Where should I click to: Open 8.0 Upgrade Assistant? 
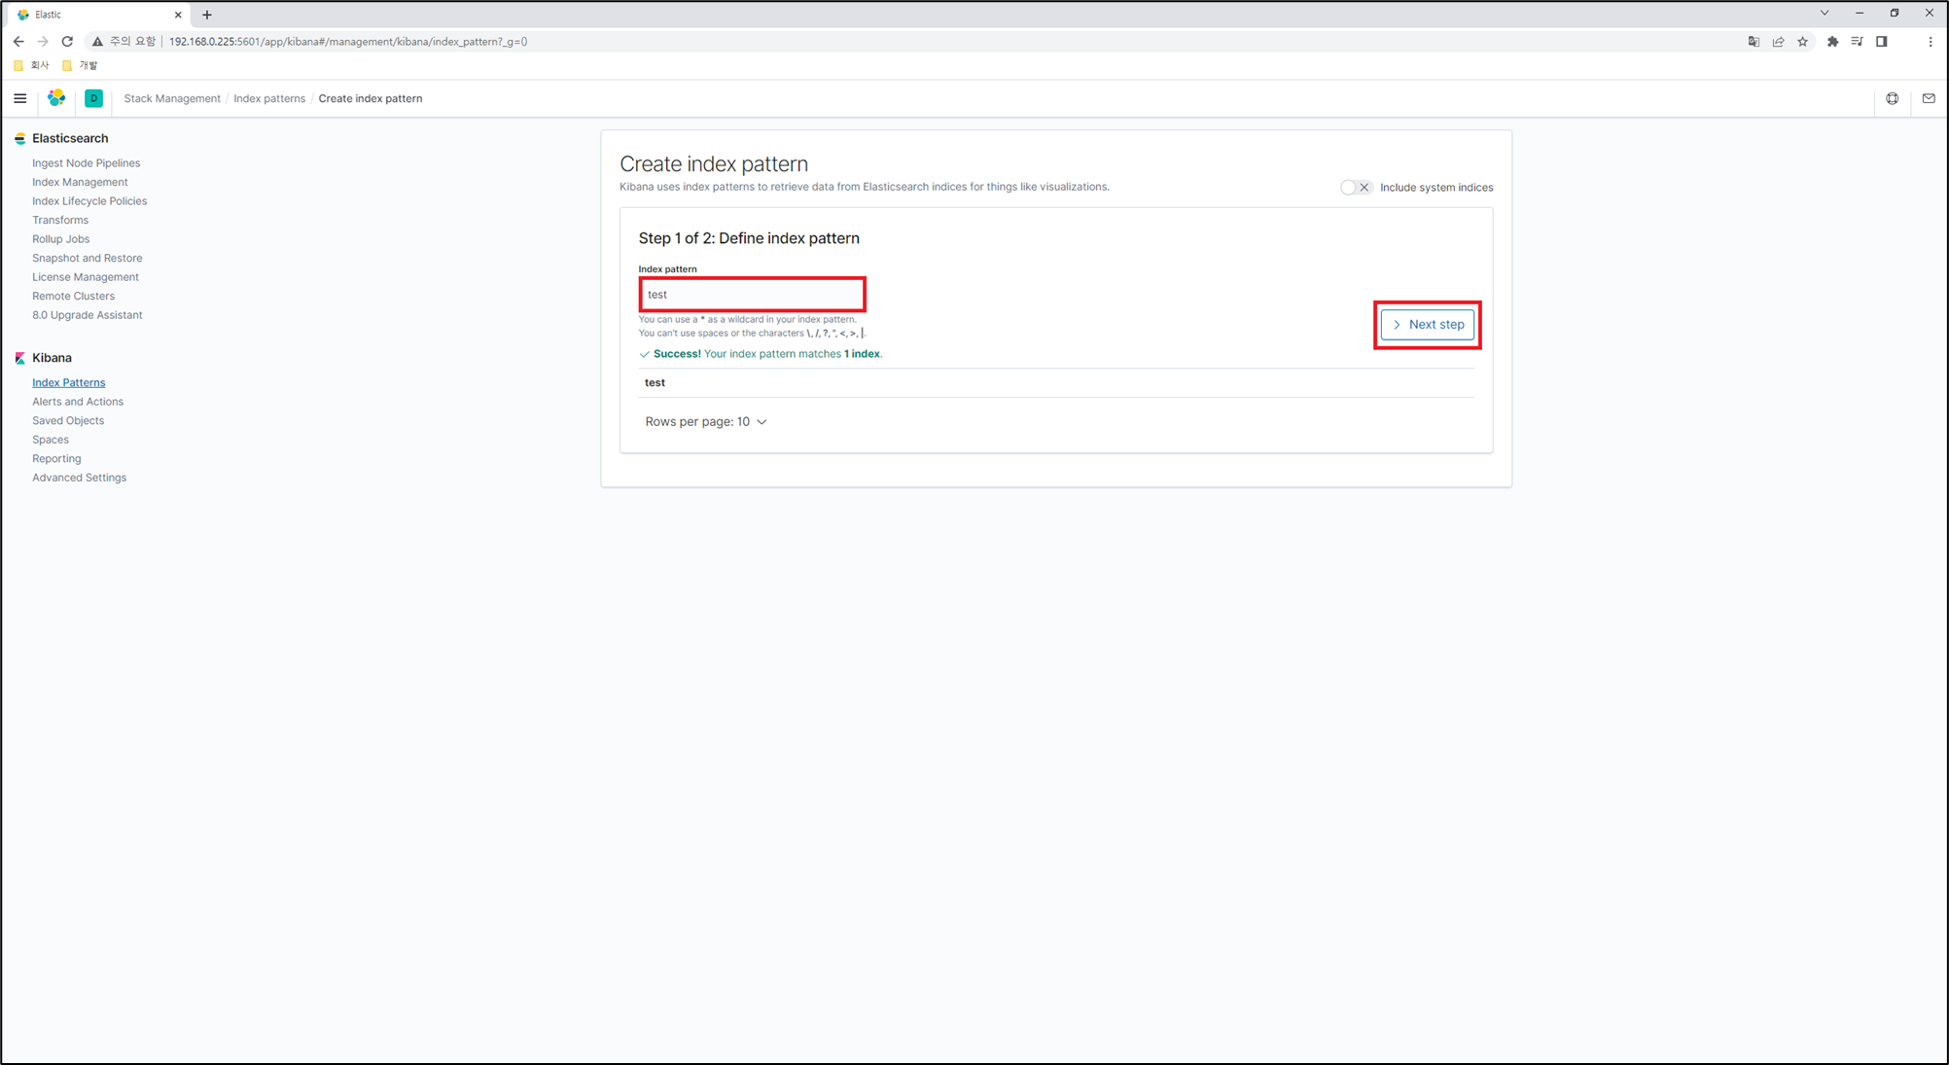click(87, 315)
